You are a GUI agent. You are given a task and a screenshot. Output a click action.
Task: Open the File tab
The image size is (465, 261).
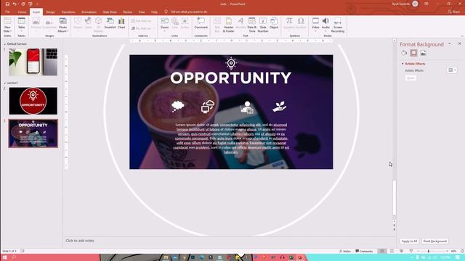[x=7, y=12]
